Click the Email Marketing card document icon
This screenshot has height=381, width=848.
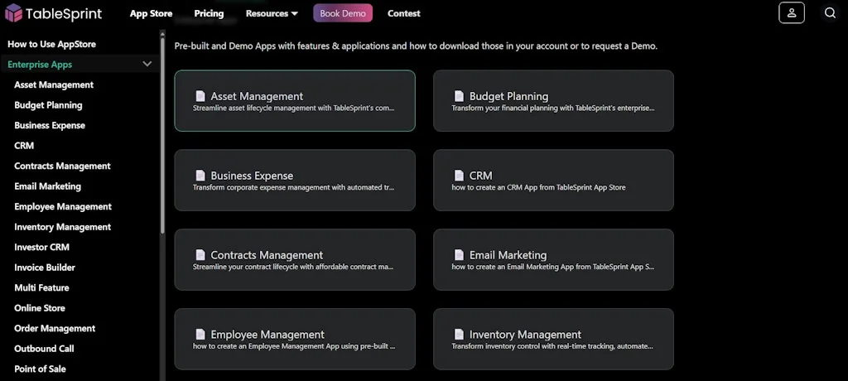(x=458, y=255)
